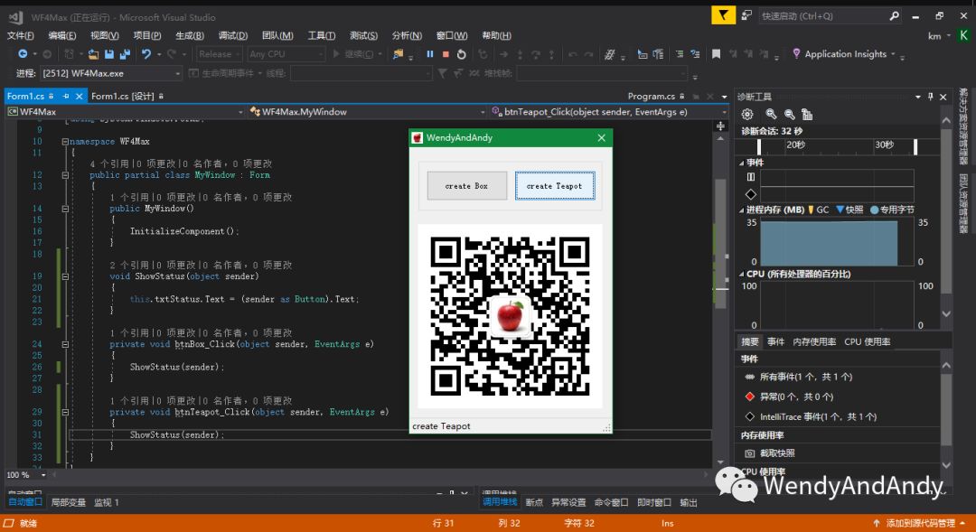
Task: Collapse the MyWindow class code block
Action: pos(65,175)
